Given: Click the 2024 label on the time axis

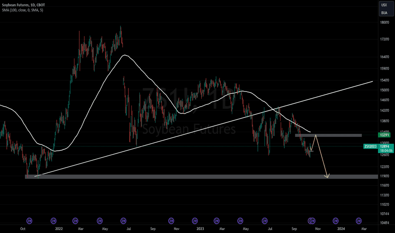Looking at the screenshot, I should (341, 229).
